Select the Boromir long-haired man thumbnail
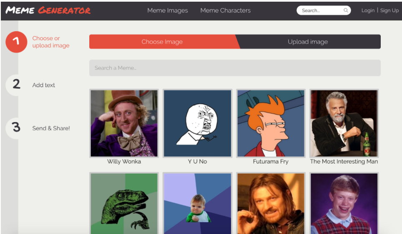The image size is (402, 234). (x=271, y=203)
